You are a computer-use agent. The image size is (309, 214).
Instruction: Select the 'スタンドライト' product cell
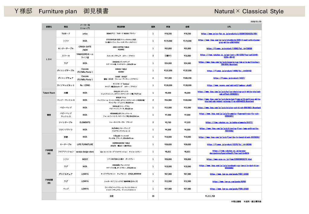[x=66, y=130]
